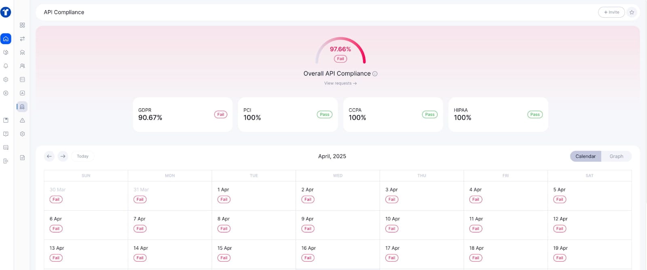Click Fail badge on 14 Apr
This screenshot has height=270, width=647.
pyautogui.click(x=140, y=258)
